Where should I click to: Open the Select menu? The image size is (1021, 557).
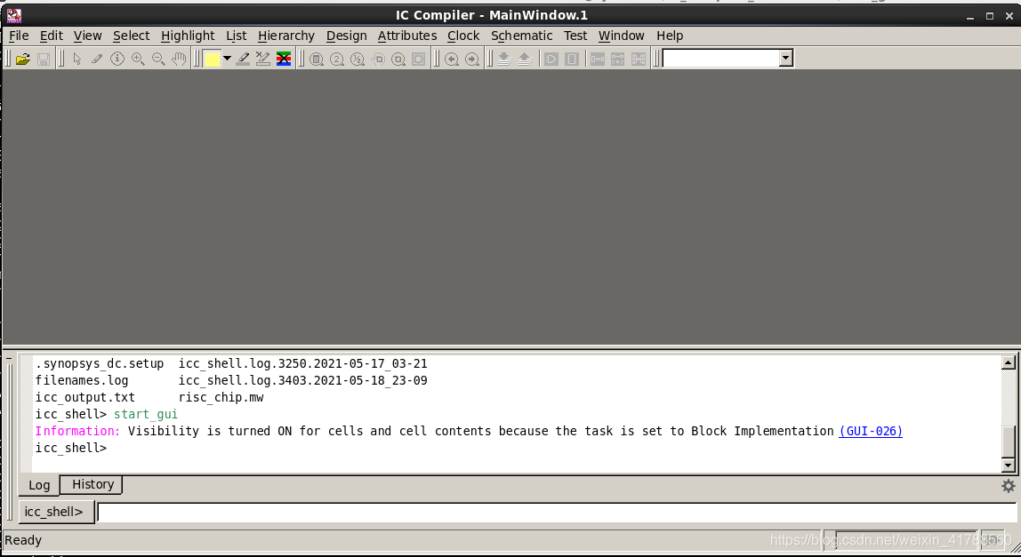pyautogui.click(x=131, y=36)
